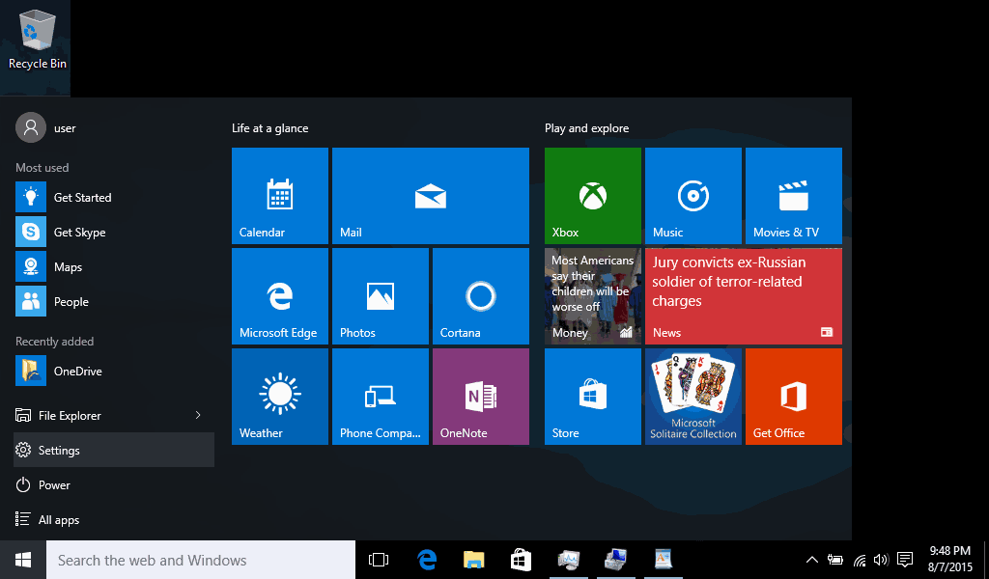Open the News live tile
Image resolution: width=989 pixels, height=579 pixels.
click(x=744, y=296)
